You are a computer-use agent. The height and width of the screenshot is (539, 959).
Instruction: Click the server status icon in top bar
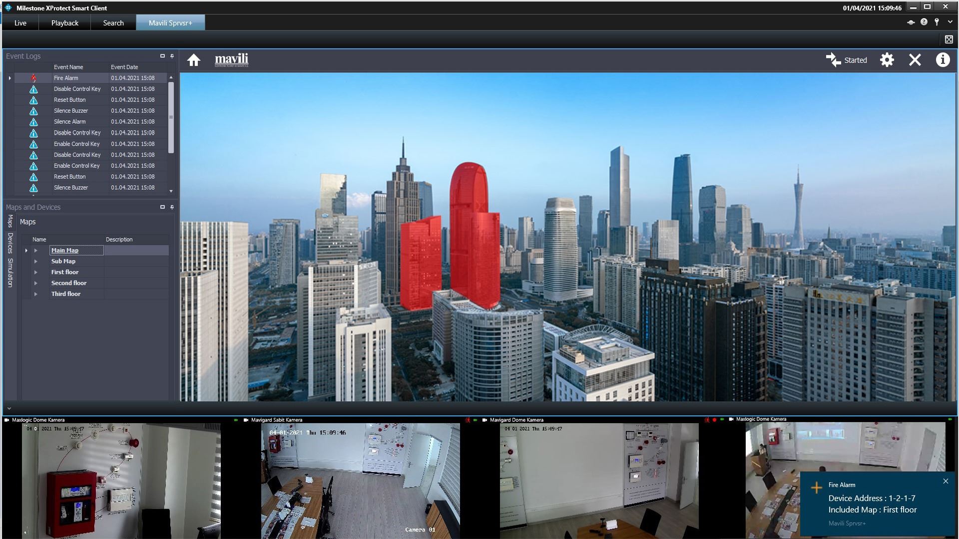point(911,22)
